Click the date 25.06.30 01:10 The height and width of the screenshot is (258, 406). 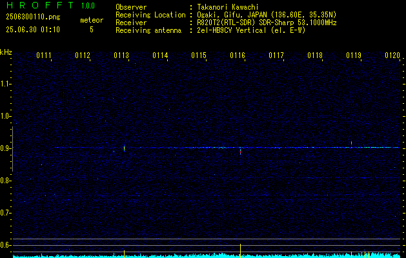coord(33,30)
